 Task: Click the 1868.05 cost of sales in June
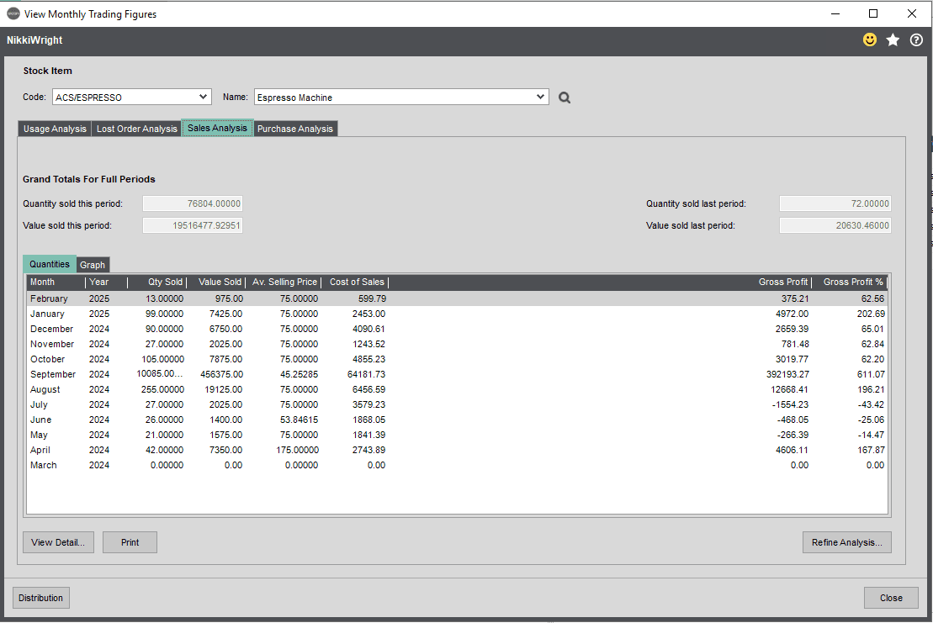[x=369, y=420]
